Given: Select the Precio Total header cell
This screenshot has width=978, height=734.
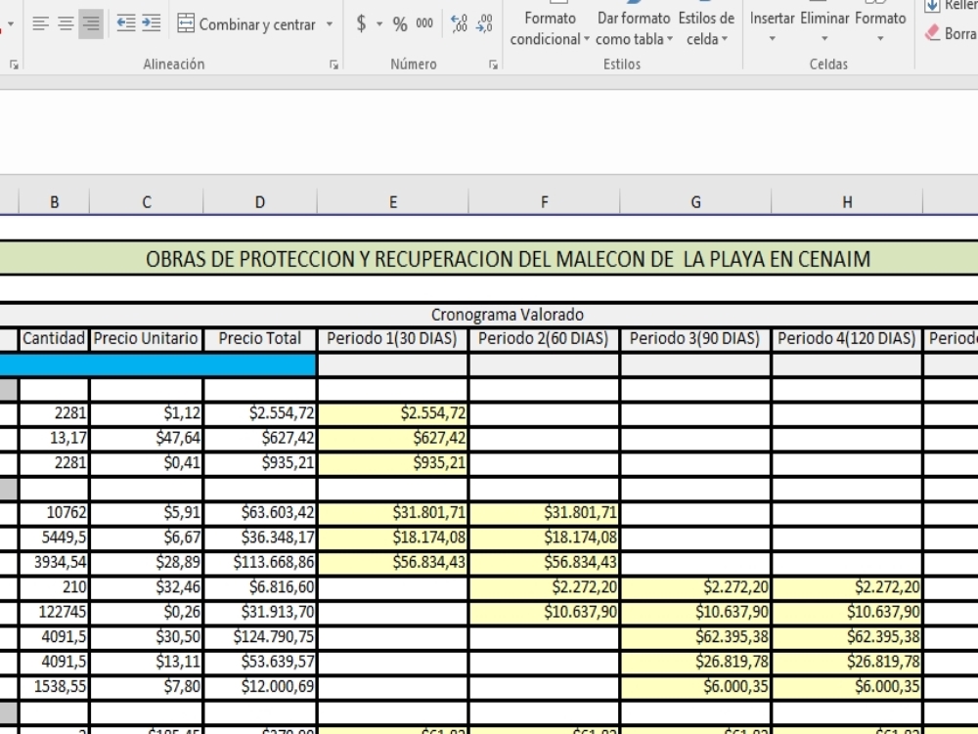Looking at the screenshot, I should coord(260,339).
